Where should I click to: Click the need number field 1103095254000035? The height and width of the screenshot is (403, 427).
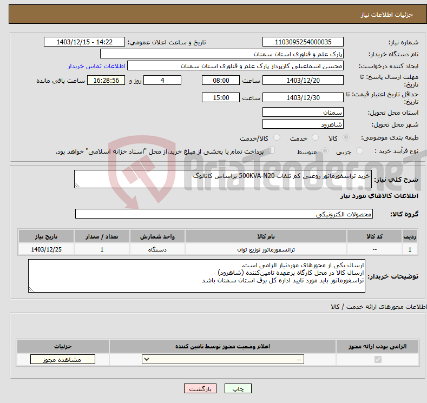(303, 42)
